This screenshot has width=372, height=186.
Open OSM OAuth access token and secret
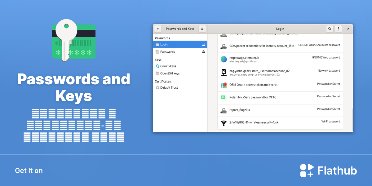tap(280, 85)
